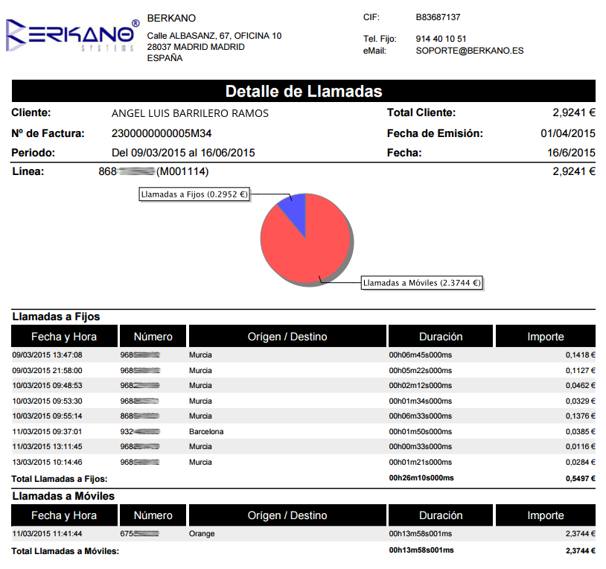Click the fixed calls total 0,5497 €
Viewport: 606px width, 569px height.
tap(580, 478)
